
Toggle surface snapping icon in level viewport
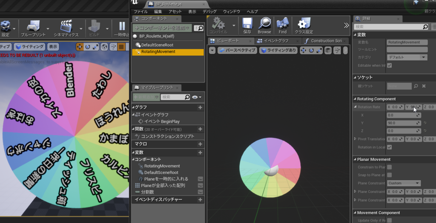click(x=113, y=47)
